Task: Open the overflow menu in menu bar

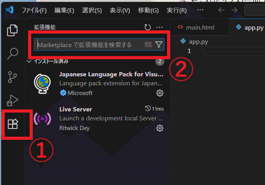Action: 200,10
